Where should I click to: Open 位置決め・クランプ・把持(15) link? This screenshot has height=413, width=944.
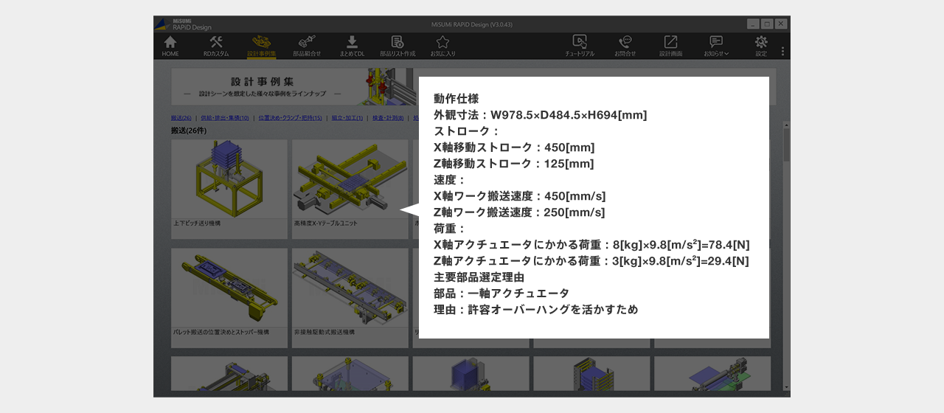pyautogui.click(x=290, y=118)
